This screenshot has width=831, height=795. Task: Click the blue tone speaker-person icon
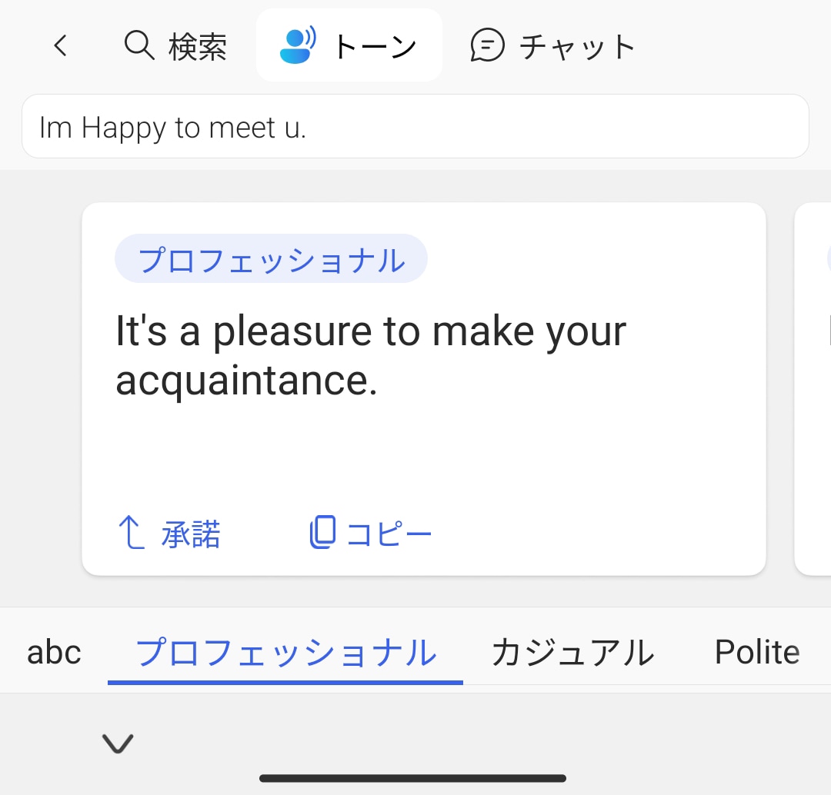point(298,45)
